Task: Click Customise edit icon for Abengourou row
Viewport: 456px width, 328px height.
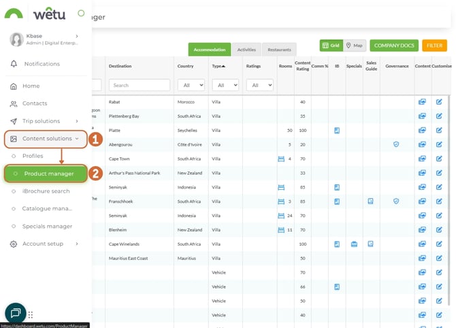Action: [439, 144]
